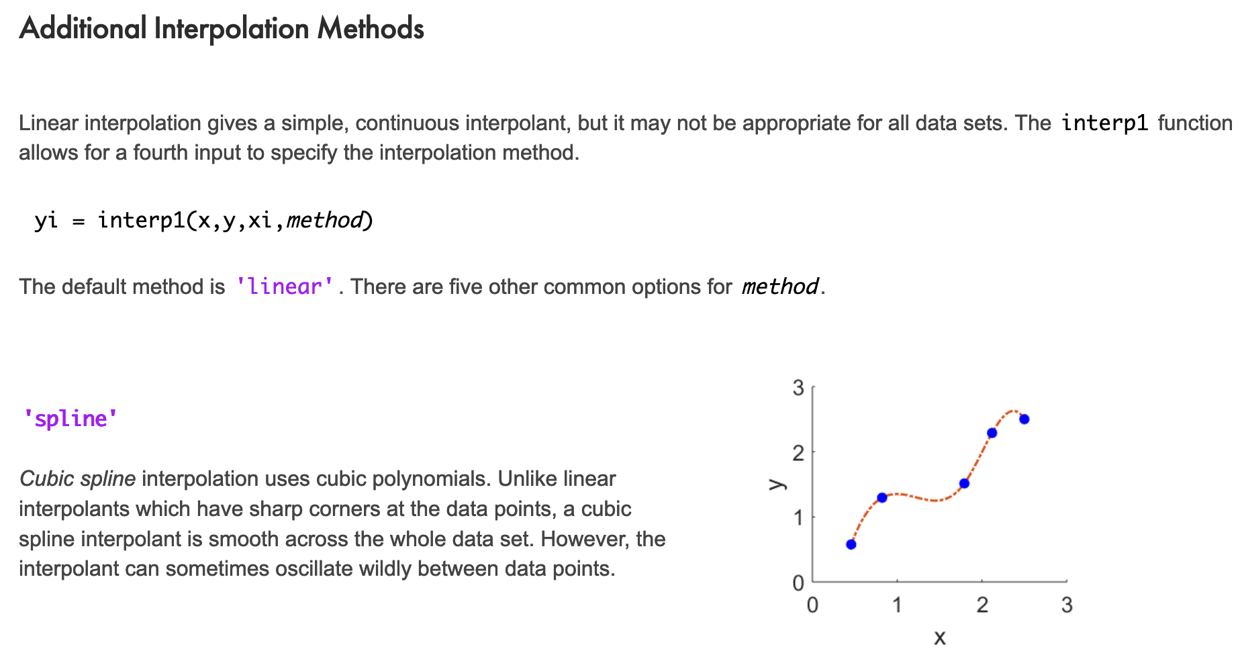Click tick label 3 on the y-axis
The width and height of the screenshot is (1242, 663).
[x=798, y=388]
